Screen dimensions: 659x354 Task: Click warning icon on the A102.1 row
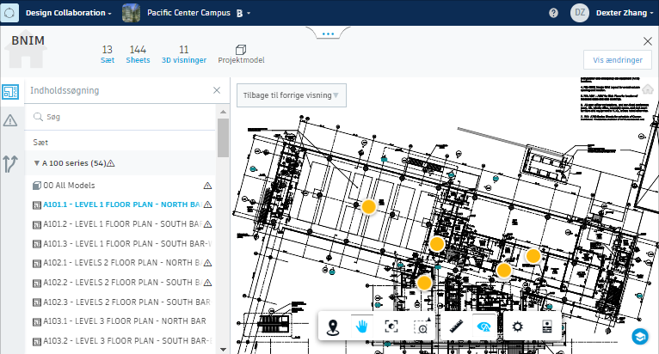pyautogui.click(x=207, y=263)
